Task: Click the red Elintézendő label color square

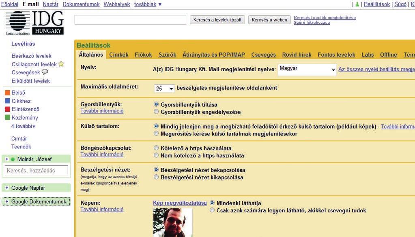Action: tap(7, 109)
